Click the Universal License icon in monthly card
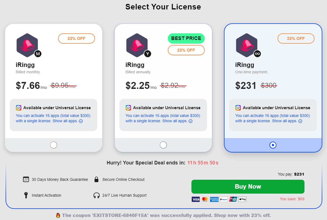 19,108
